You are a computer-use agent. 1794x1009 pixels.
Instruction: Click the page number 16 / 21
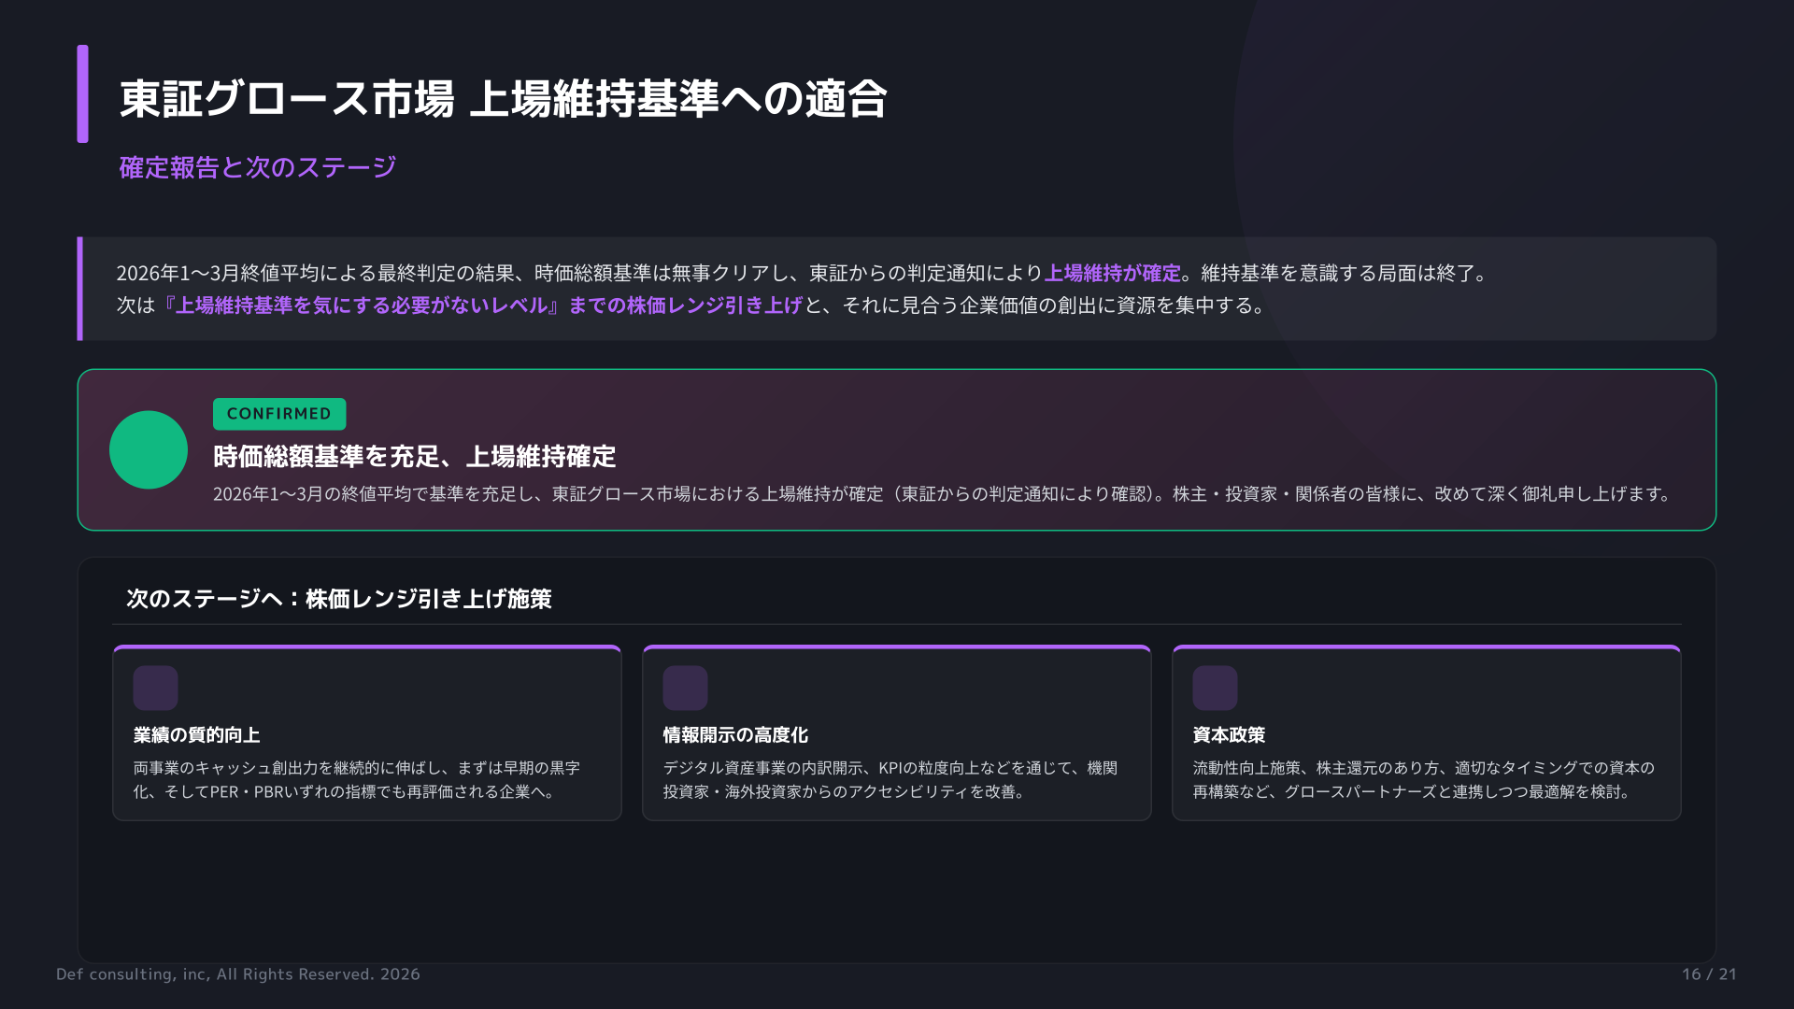pyautogui.click(x=1709, y=974)
